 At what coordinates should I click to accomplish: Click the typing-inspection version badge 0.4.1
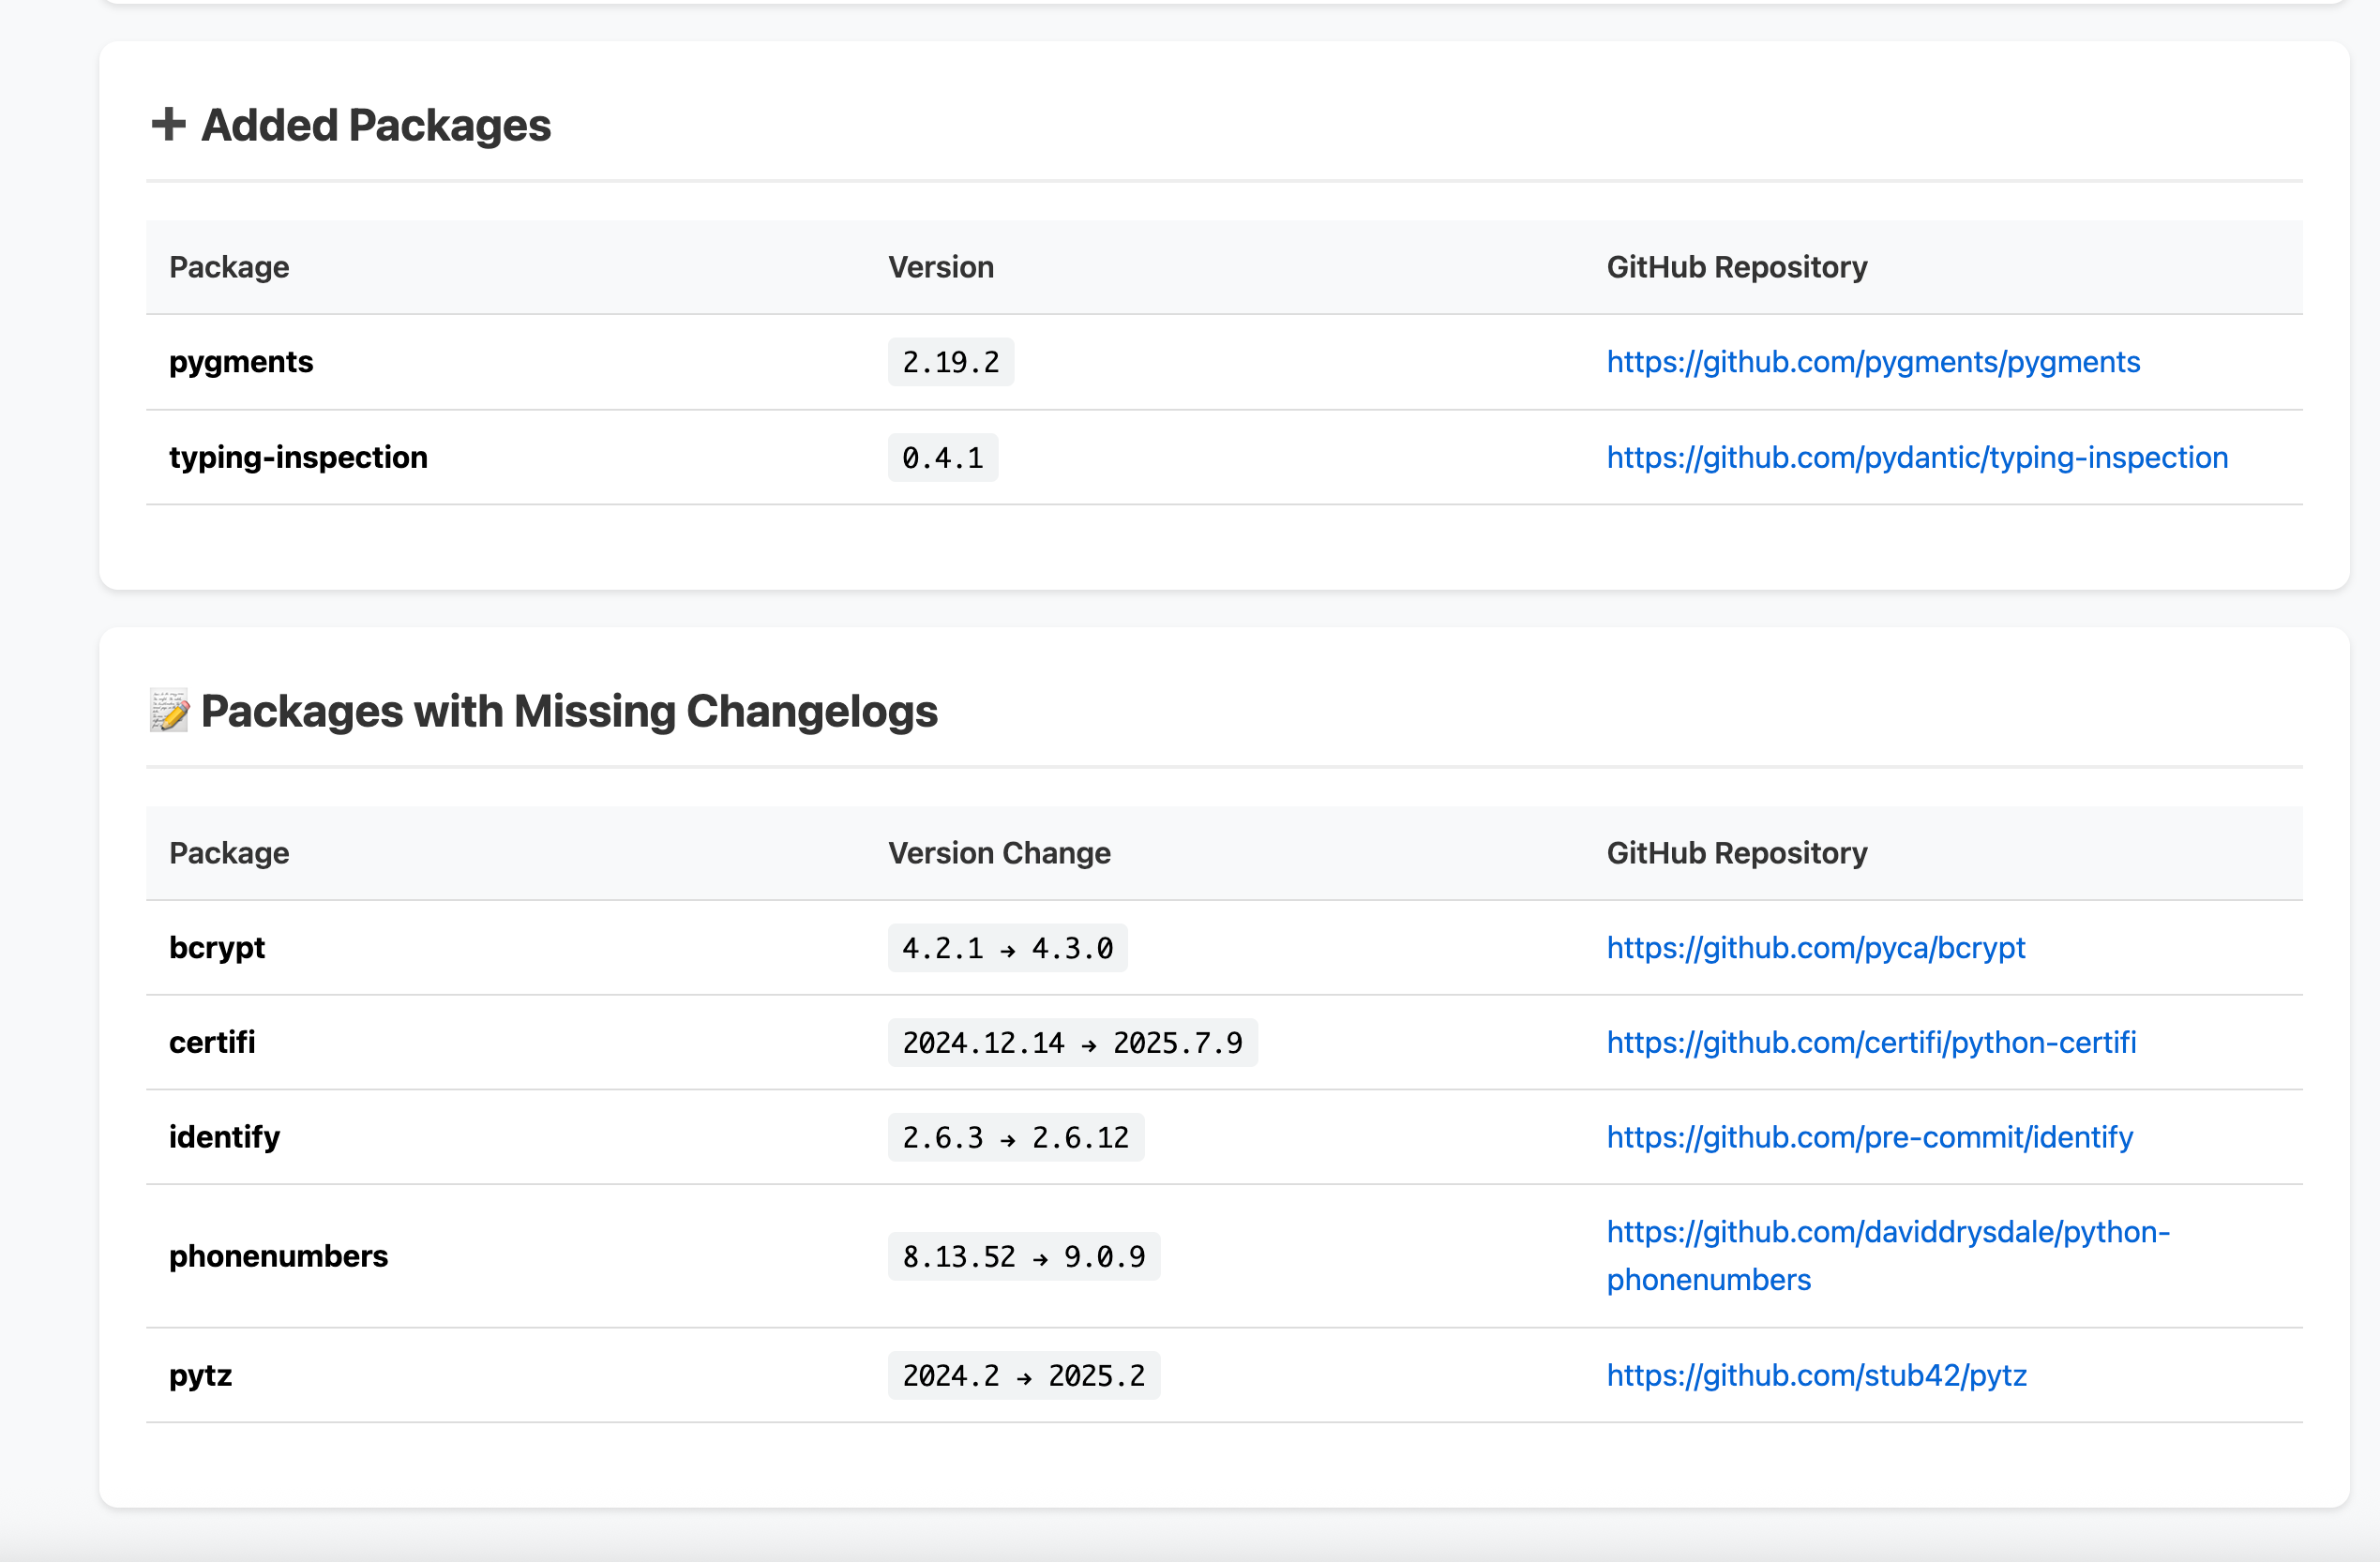[x=942, y=457]
